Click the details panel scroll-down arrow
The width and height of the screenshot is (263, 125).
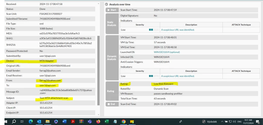tap(99, 114)
